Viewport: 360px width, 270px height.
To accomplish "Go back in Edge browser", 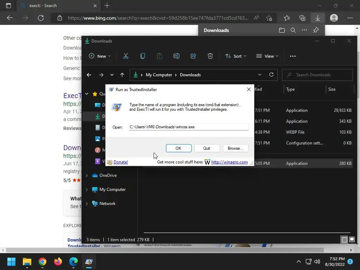I will (x=9, y=18).
